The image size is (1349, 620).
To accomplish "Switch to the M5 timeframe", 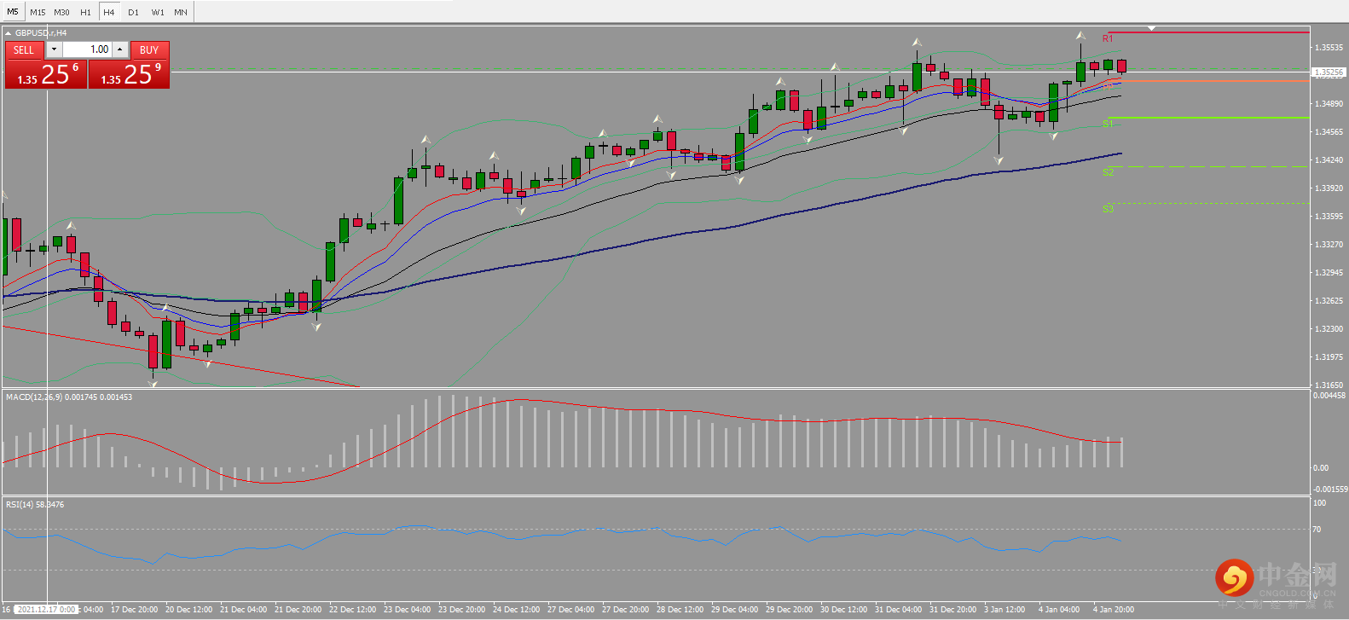I will [x=13, y=12].
